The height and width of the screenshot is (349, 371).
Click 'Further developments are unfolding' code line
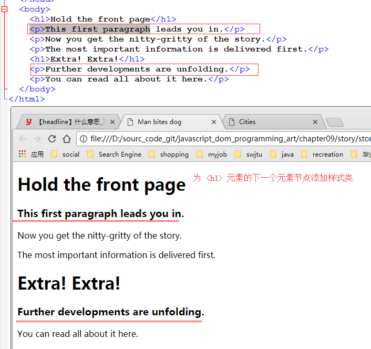[x=140, y=69]
